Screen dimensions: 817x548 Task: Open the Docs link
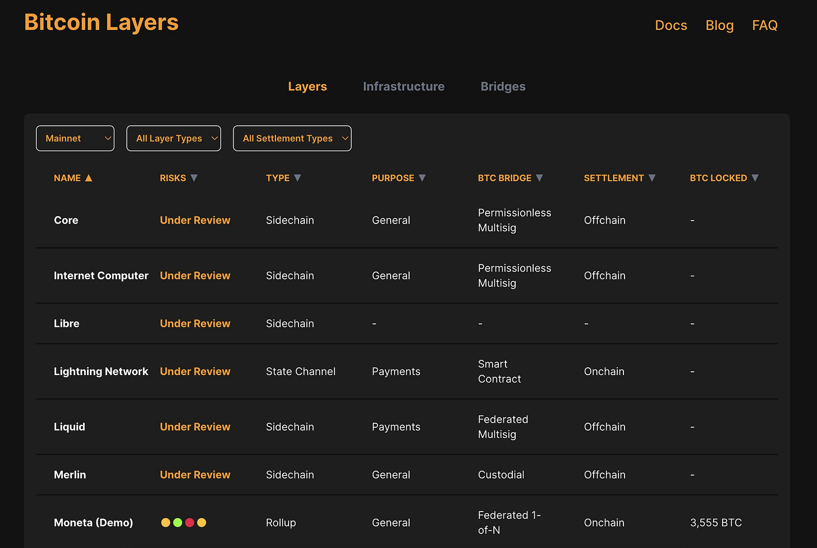671,25
